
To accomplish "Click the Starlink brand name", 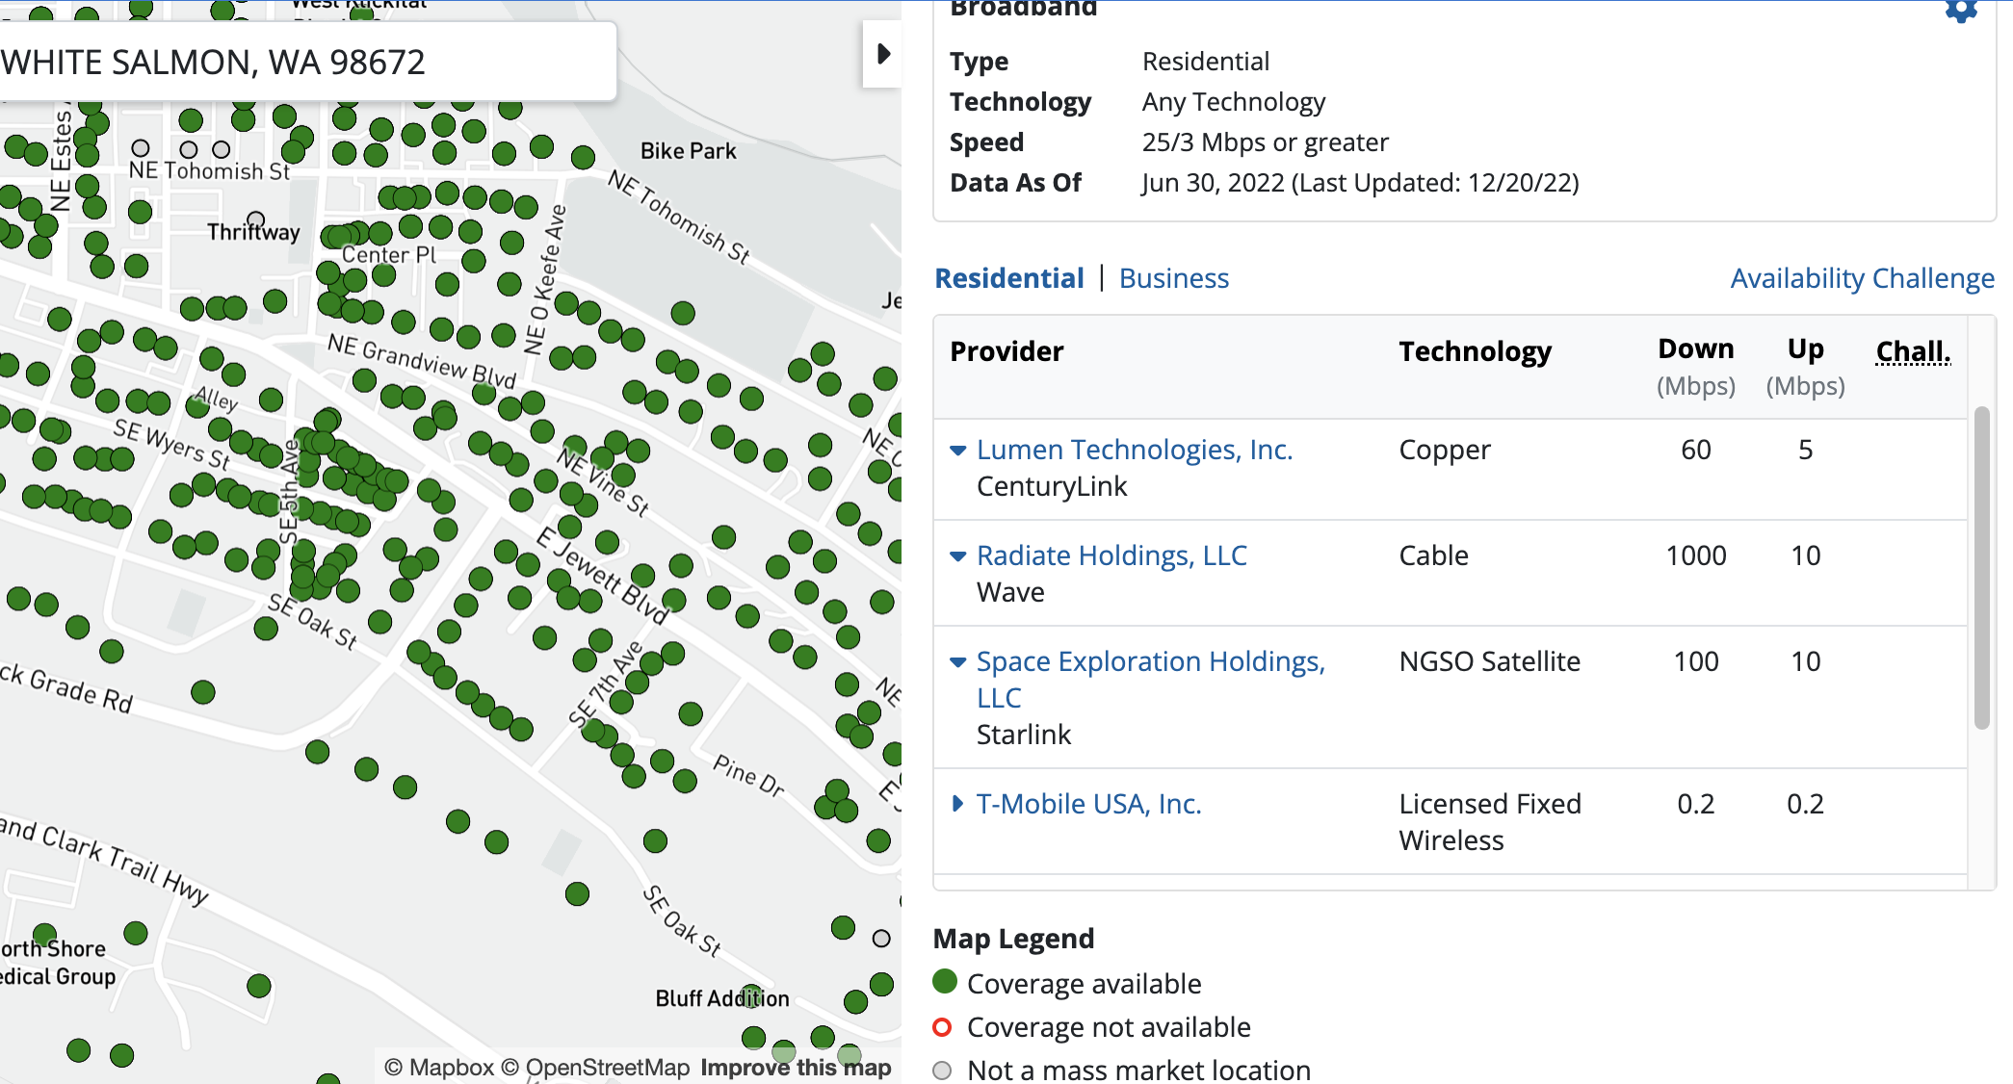I will [1024, 735].
